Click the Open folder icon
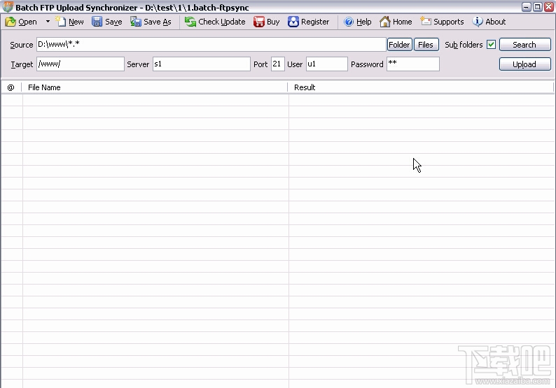 (11, 22)
